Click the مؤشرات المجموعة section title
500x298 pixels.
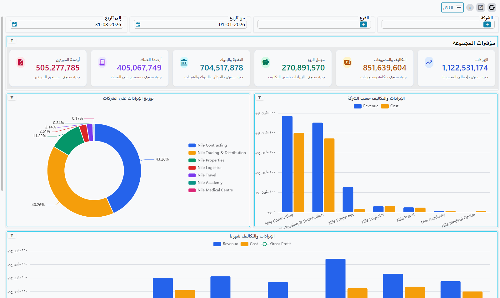pyautogui.click(x=474, y=43)
